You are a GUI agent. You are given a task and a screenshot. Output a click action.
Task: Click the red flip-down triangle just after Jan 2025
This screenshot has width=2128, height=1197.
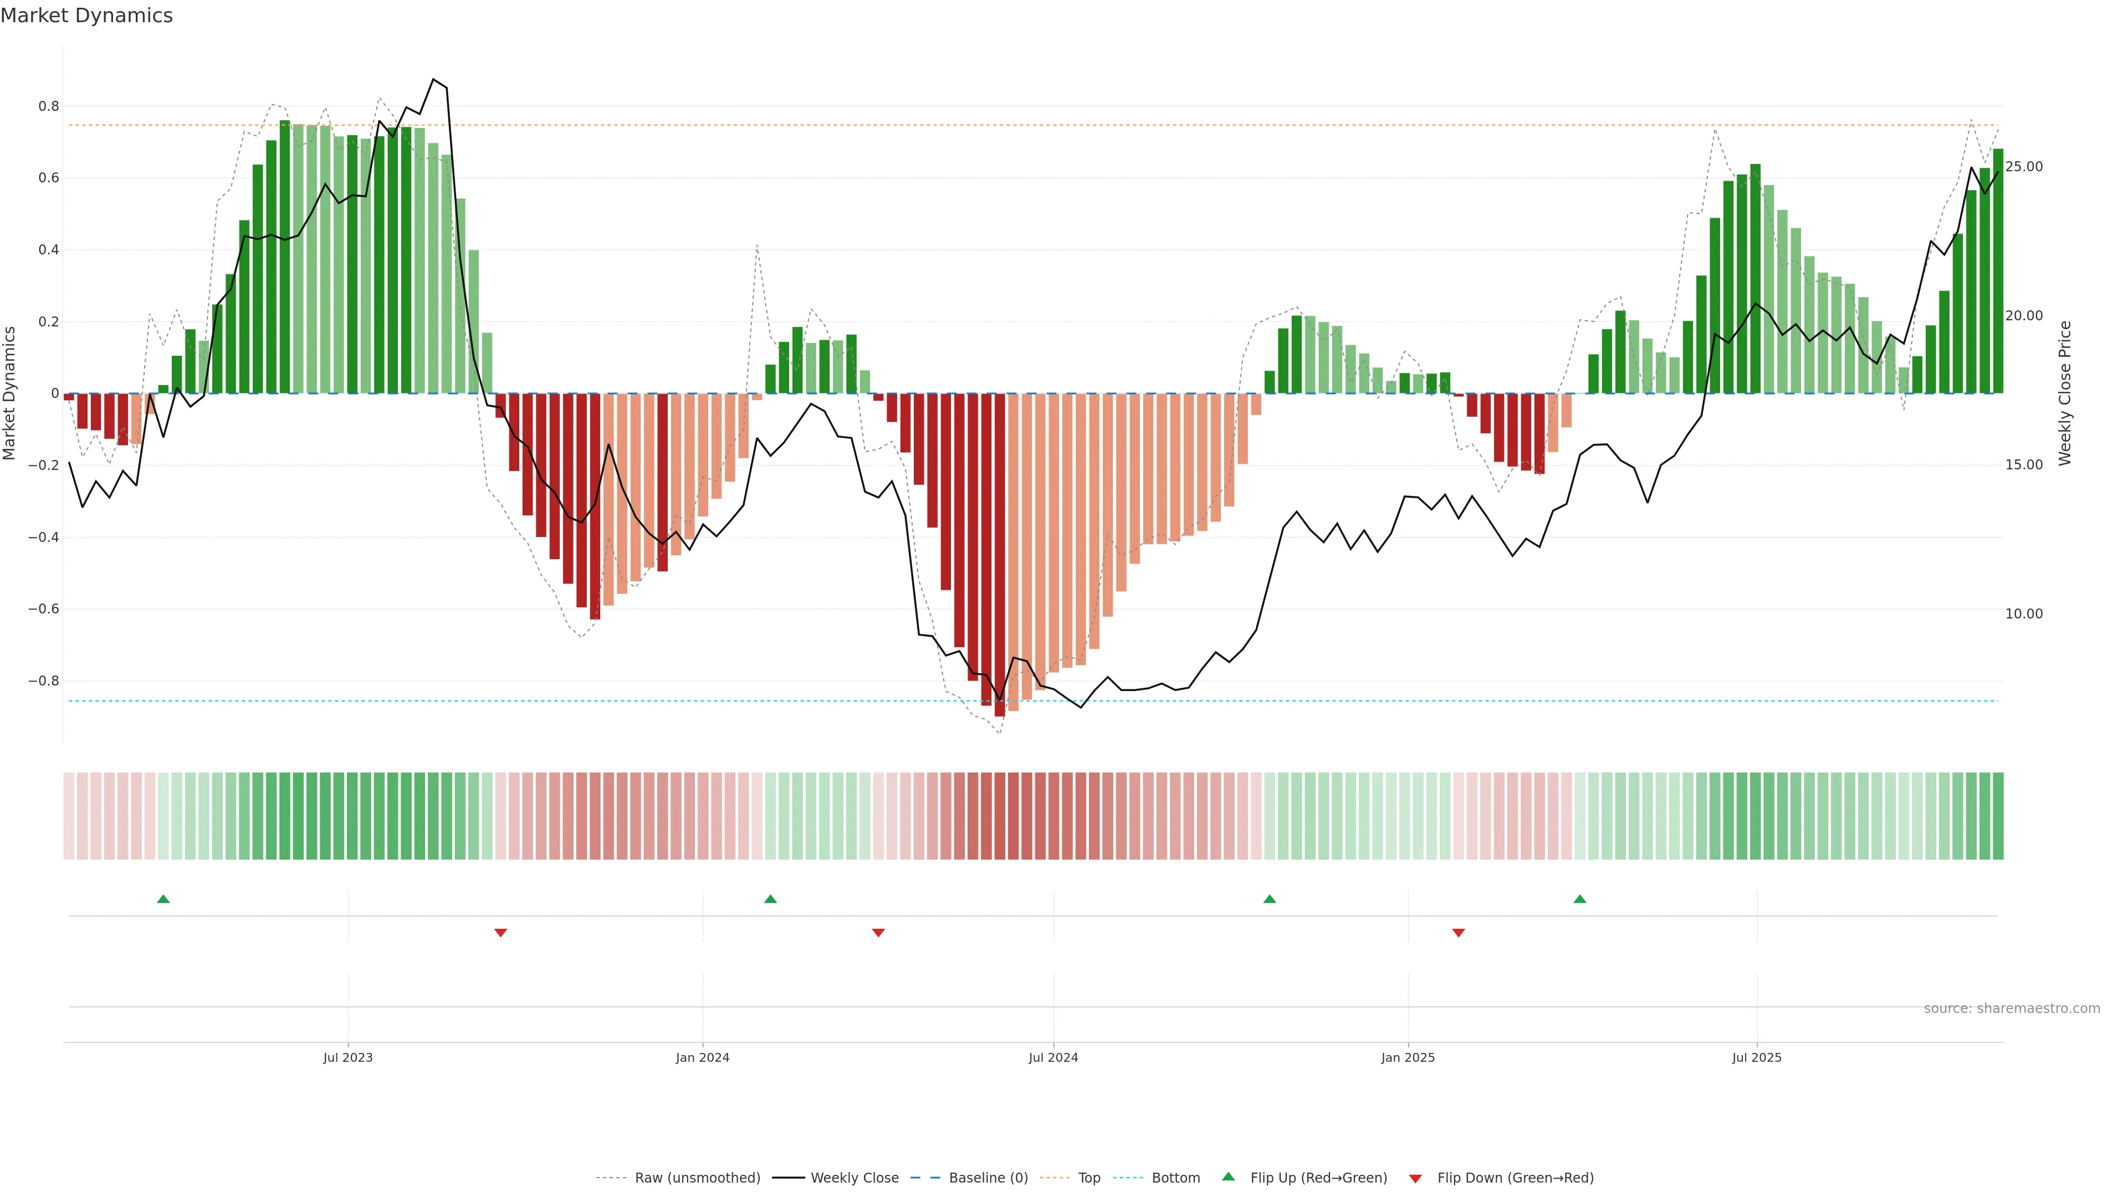[1459, 933]
